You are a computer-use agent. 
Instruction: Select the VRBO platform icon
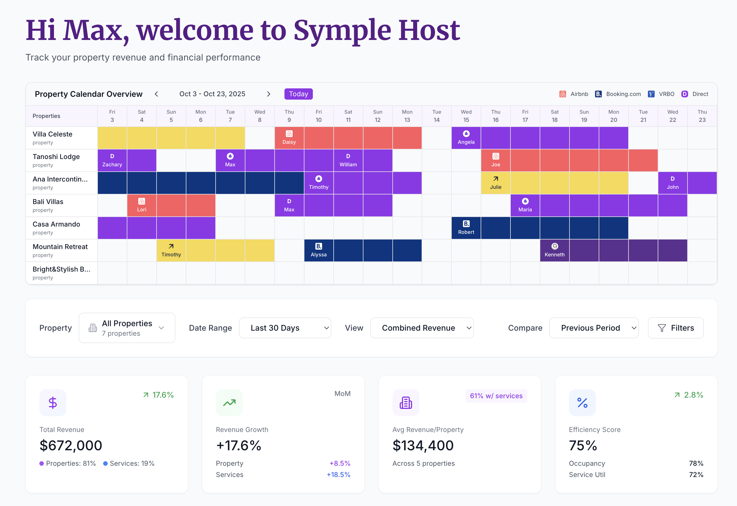pyautogui.click(x=651, y=94)
